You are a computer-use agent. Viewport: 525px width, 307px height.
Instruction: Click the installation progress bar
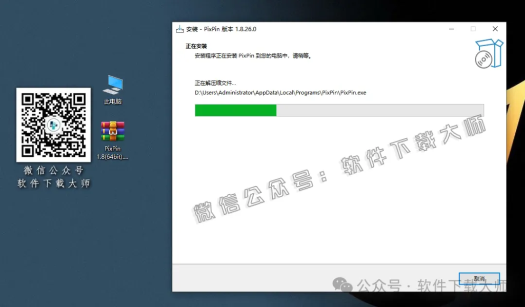[338, 110]
